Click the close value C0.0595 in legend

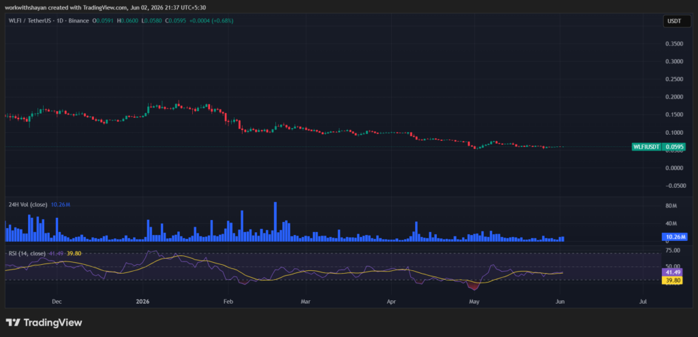175,20
